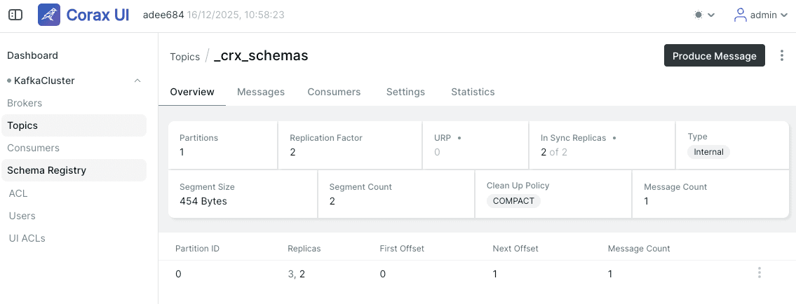
Task: Click the First Offset column header
Action: pos(402,249)
